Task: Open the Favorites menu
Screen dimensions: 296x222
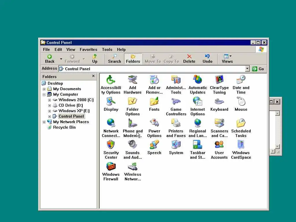Action: point(88,49)
